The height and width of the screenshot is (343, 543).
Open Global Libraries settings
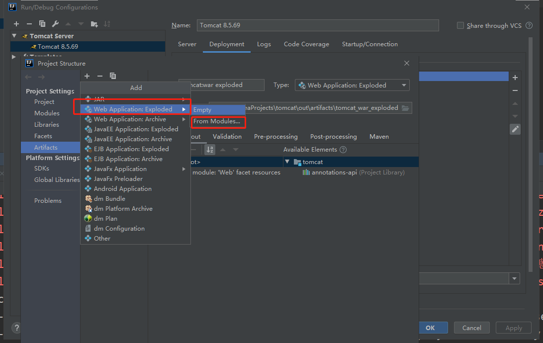(57, 179)
